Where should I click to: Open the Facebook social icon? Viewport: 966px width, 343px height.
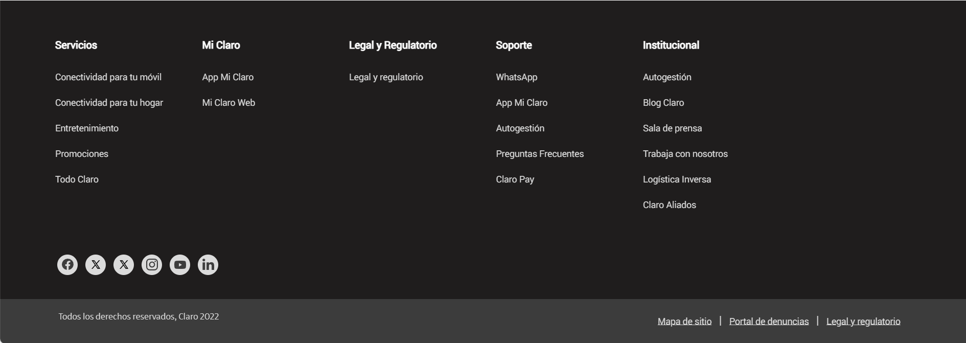(x=67, y=265)
